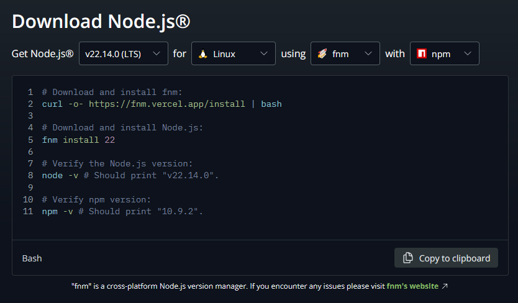Open the v22.14.0 (LTS) version dropdown
This screenshot has height=303, width=518.
tap(123, 54)
